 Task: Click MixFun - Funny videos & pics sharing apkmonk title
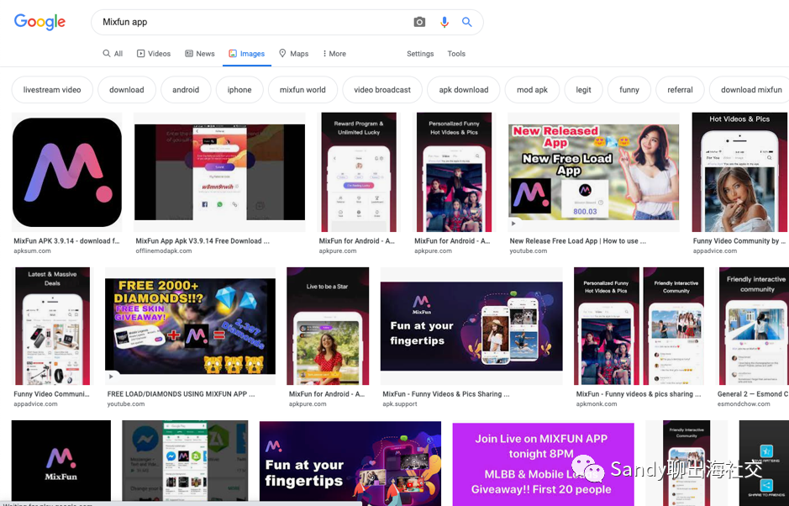point(639,394)
